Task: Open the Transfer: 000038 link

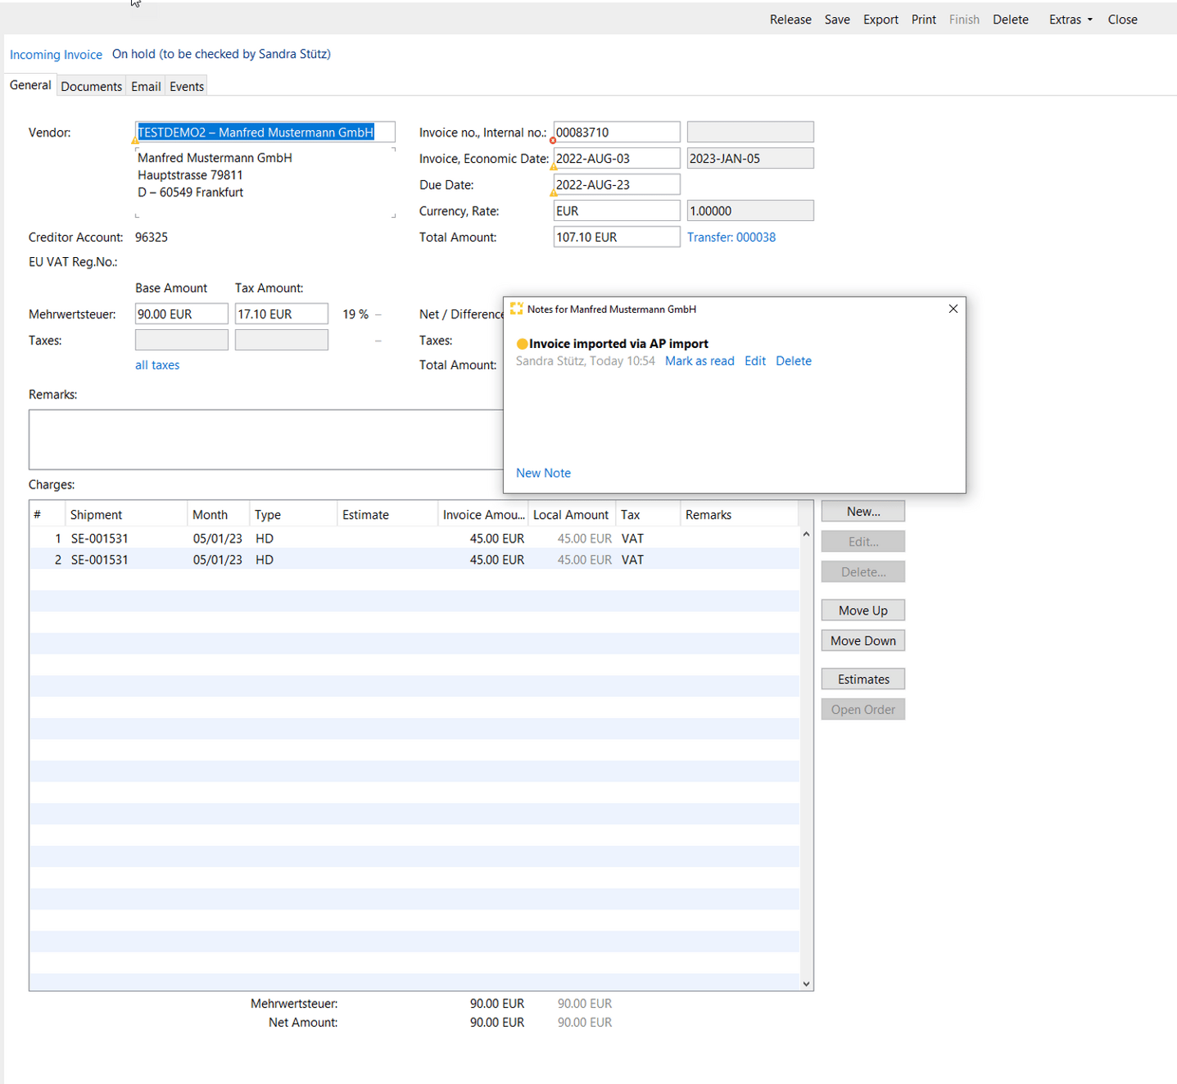Action: tap(731, 237)
